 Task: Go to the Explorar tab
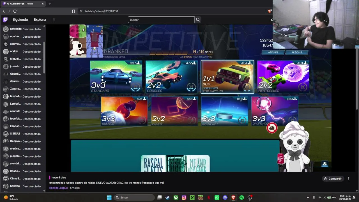tap(40, 20)
